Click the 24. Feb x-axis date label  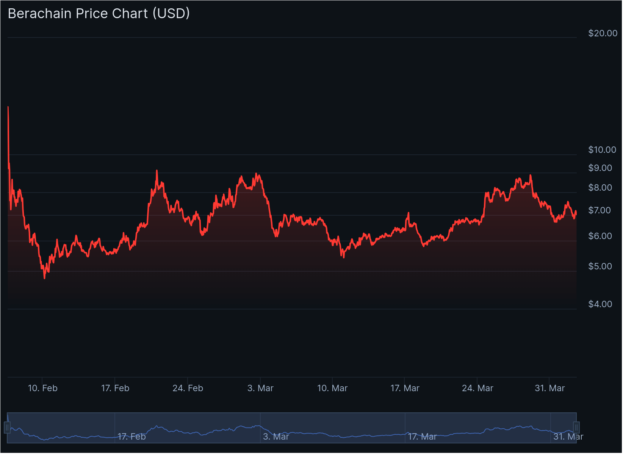click(188, 388)
